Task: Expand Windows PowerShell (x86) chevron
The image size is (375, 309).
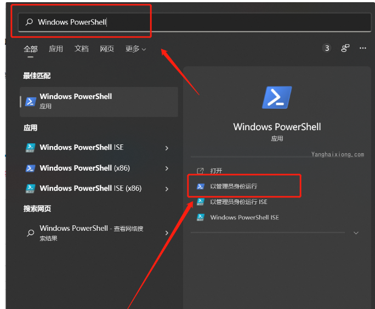Action: coord(167,168)
